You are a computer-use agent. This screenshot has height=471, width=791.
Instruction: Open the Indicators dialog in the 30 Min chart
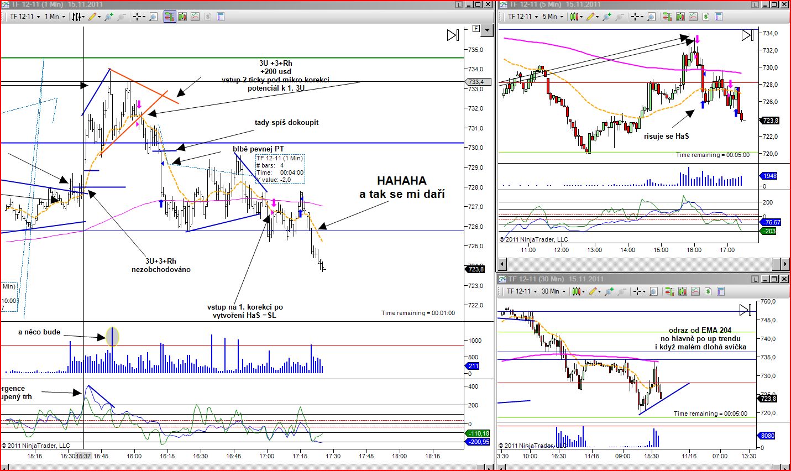tap(696, 291)
